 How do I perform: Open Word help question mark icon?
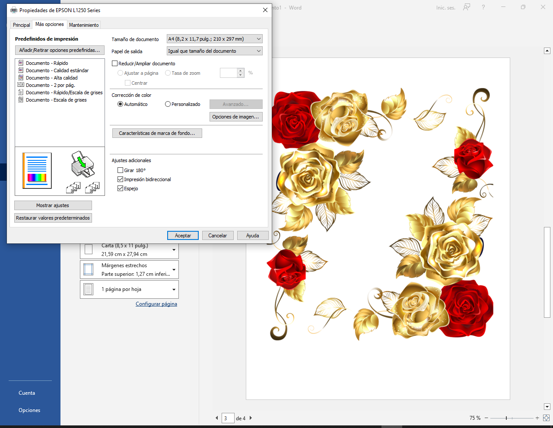[483, 7]
